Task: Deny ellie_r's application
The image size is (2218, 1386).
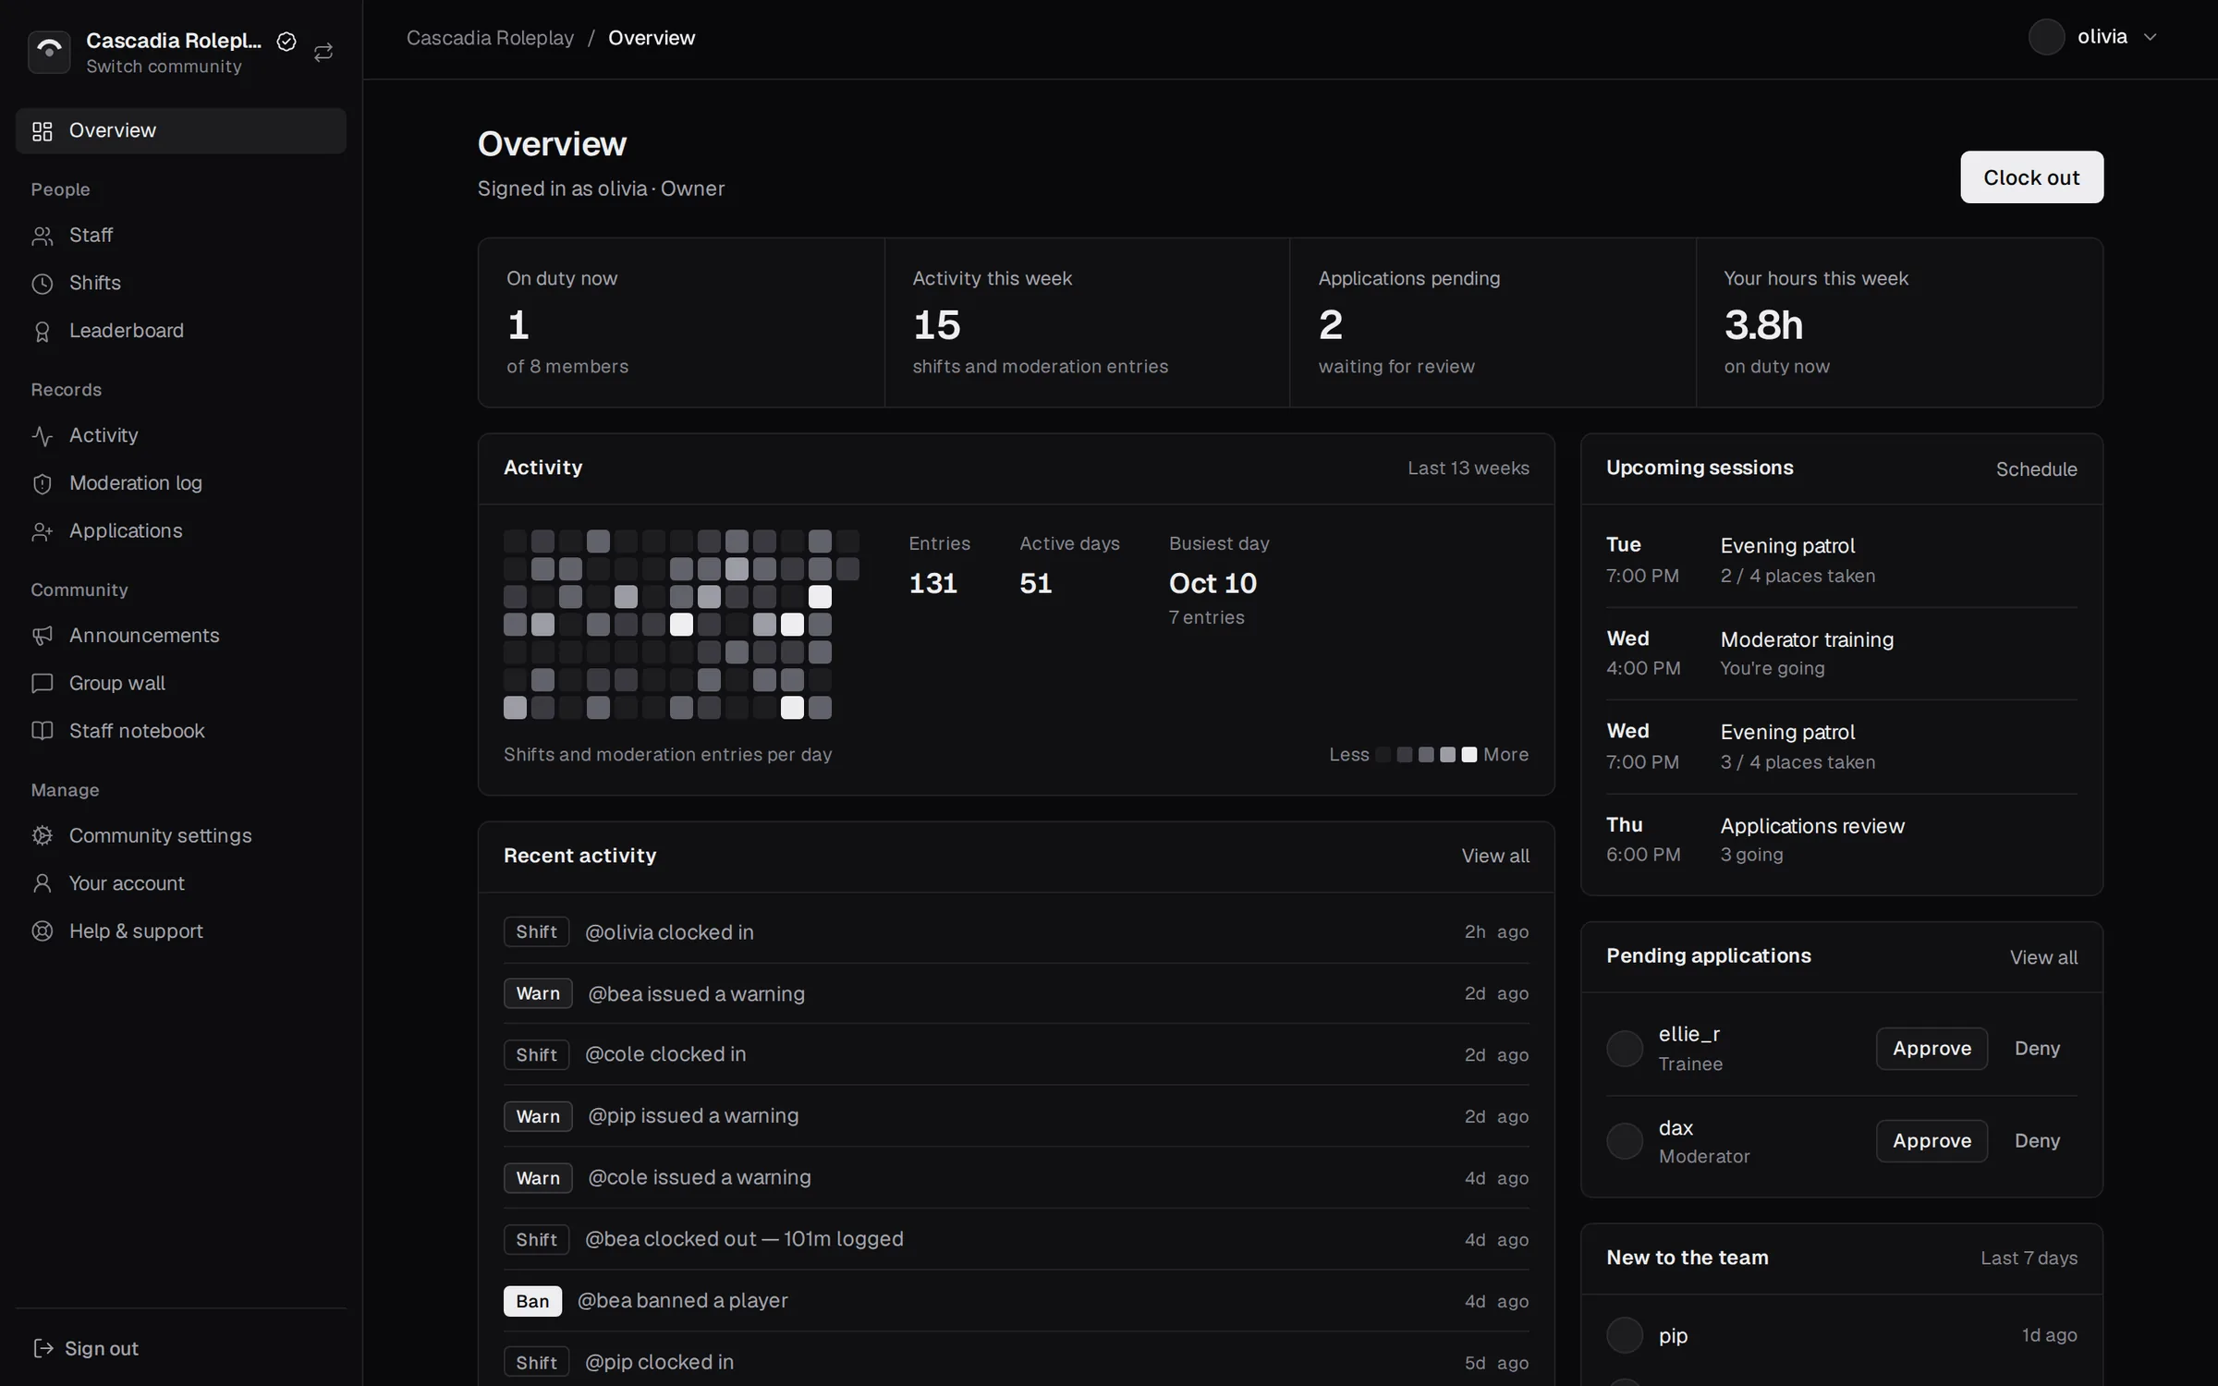Action: point(2037,1049)
